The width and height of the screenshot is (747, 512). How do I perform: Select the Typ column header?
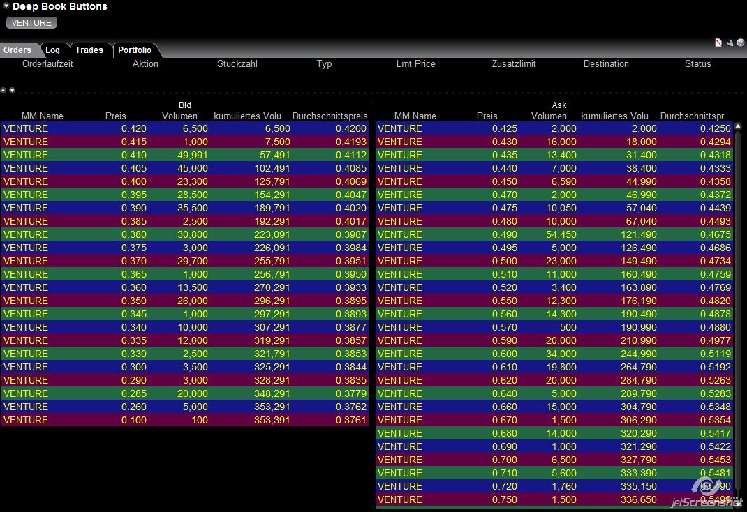click(x=324, y=63)
